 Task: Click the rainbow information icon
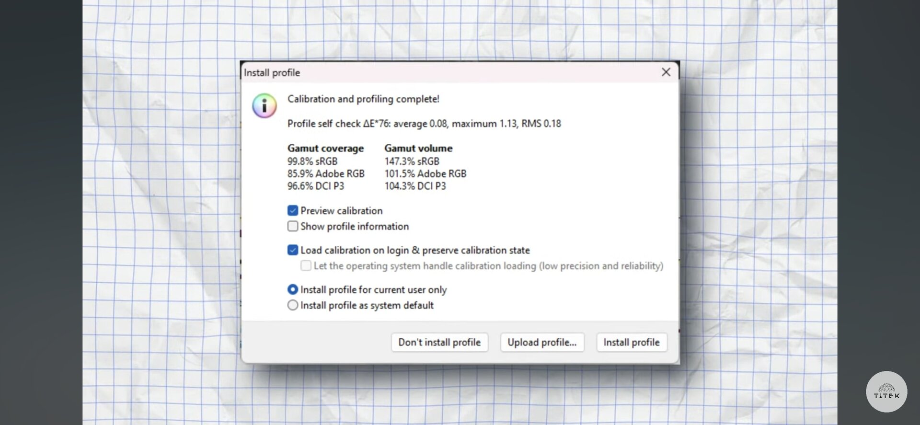click(264, 105)
